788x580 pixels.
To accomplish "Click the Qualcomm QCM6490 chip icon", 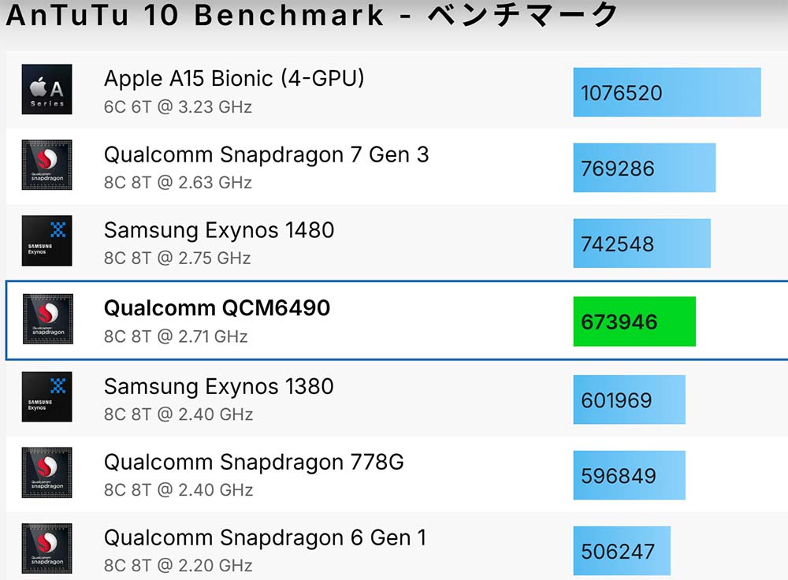I will point(47,318).
